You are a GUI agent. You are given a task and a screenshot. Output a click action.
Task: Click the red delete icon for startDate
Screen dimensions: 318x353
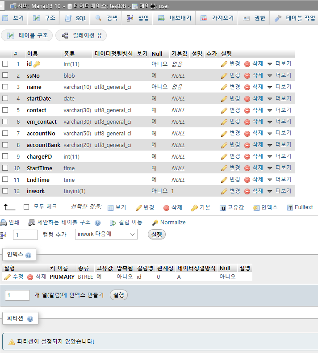[x=247, y=99]
